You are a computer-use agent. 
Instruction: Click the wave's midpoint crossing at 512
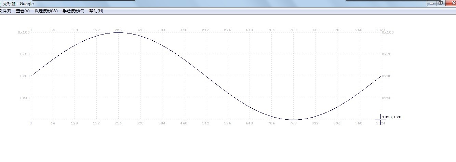(206, 76)
